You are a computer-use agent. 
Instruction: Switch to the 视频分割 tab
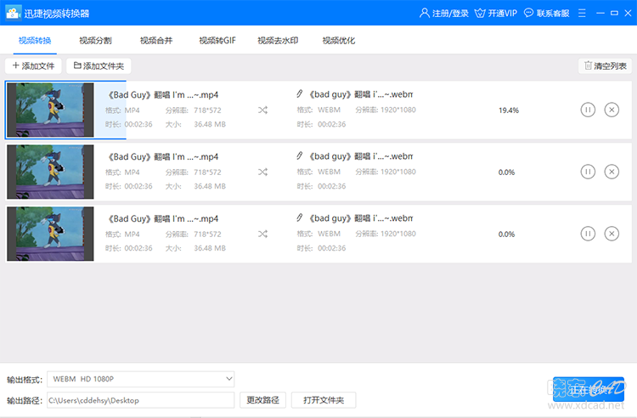95,40
